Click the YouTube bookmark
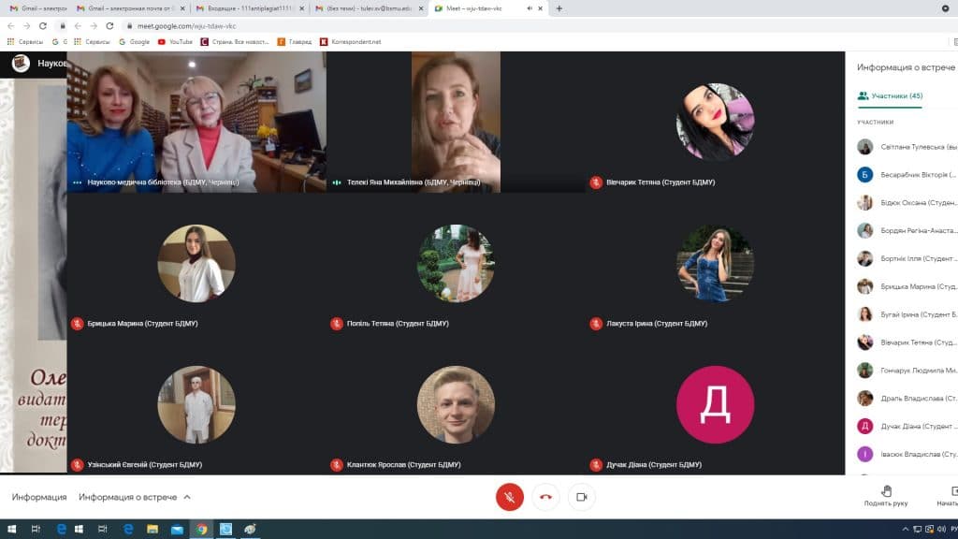This screenshot has height=539, width=958. pos(174,41)
